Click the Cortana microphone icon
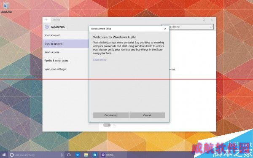 tap(62, 155)
